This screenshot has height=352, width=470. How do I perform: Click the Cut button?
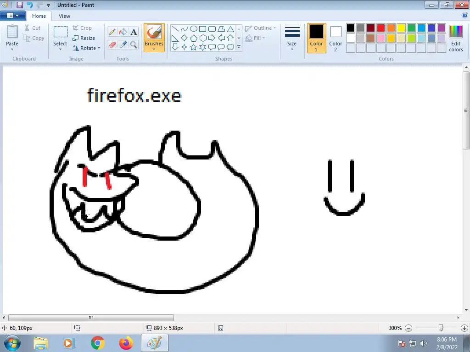(33, 28)
